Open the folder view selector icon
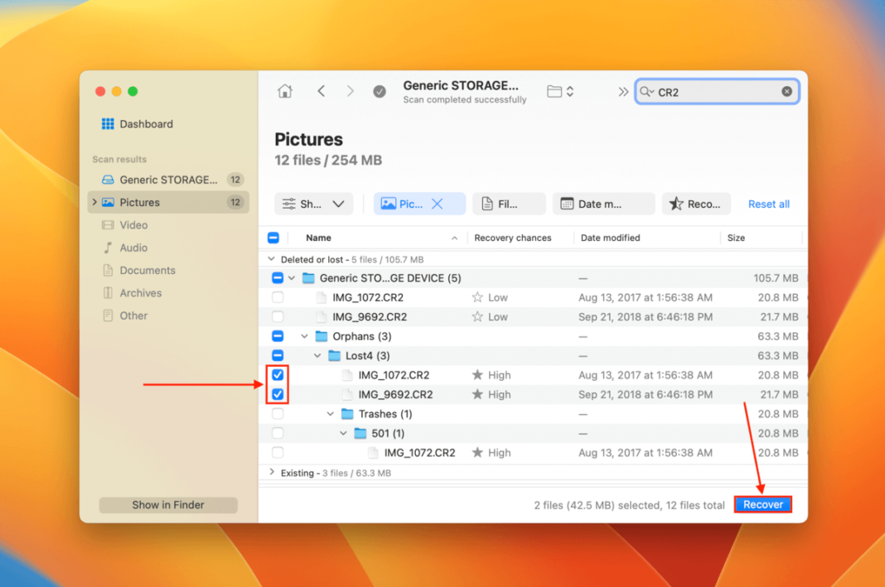885x587 pixels. (560, 91)
